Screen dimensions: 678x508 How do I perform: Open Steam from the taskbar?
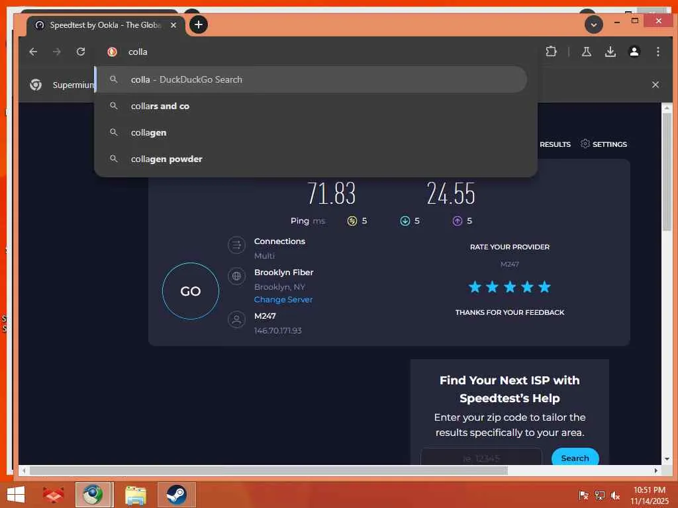pos(176,495)
